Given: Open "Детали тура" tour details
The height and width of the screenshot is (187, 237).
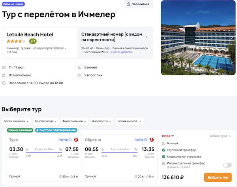Looking at the screenshot, I should (x=220, y=136).
